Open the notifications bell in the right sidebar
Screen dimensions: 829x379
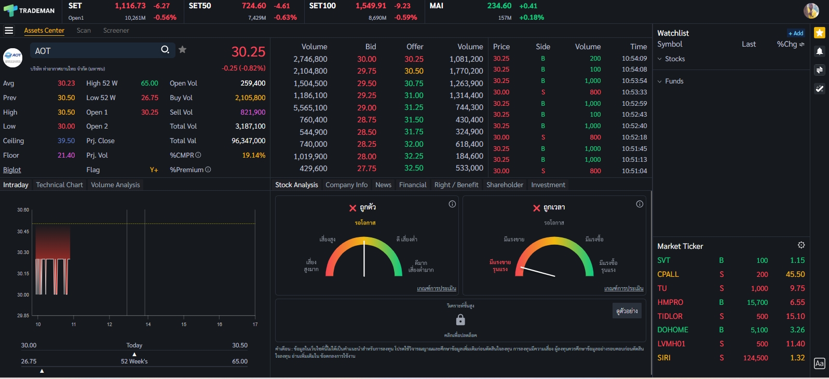(x=820, y=51)
